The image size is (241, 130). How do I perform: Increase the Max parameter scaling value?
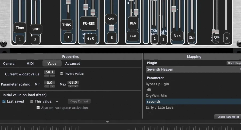76,86
